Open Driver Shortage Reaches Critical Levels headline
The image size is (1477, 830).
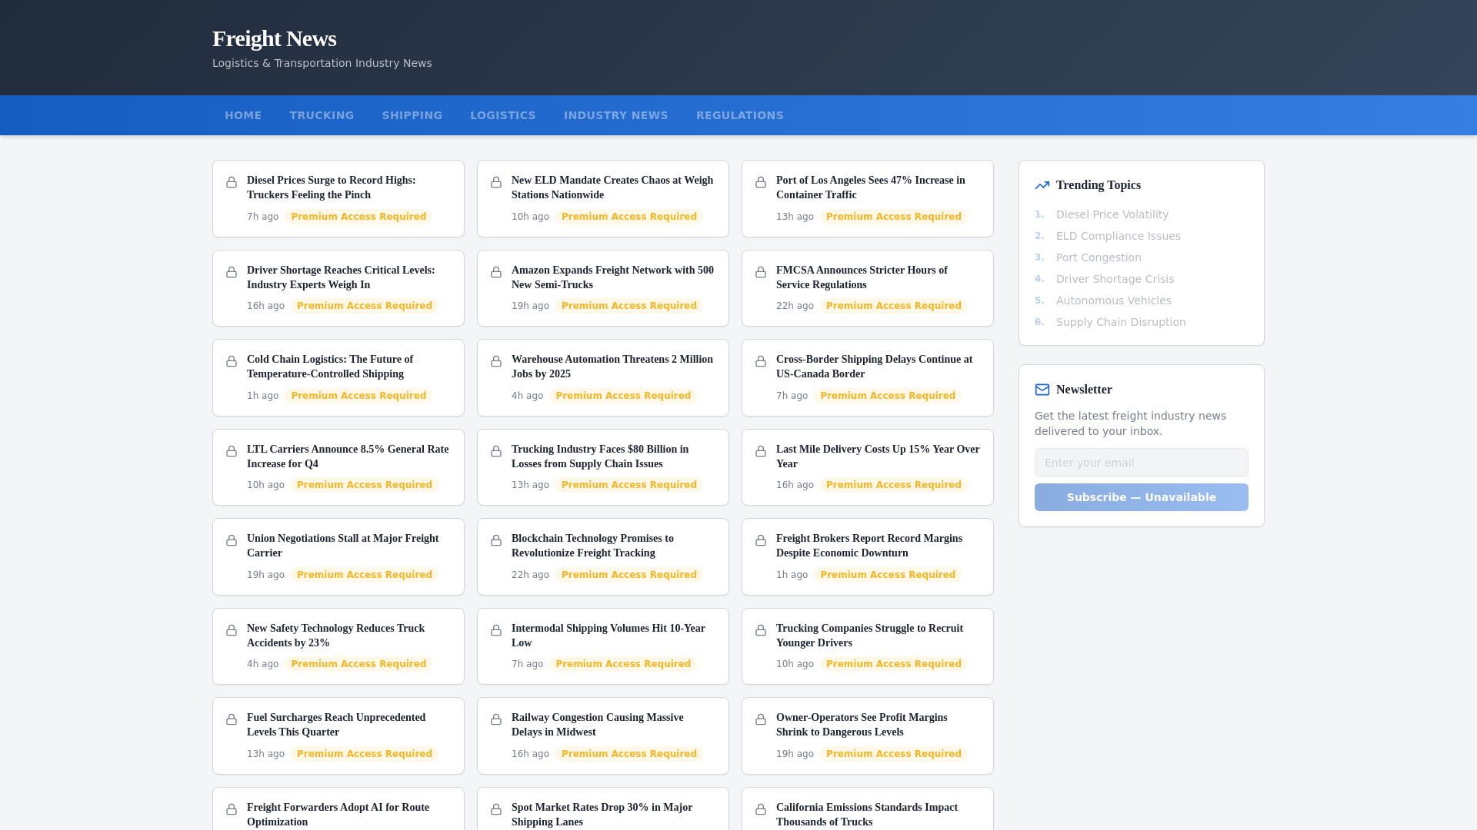[341, 277]
